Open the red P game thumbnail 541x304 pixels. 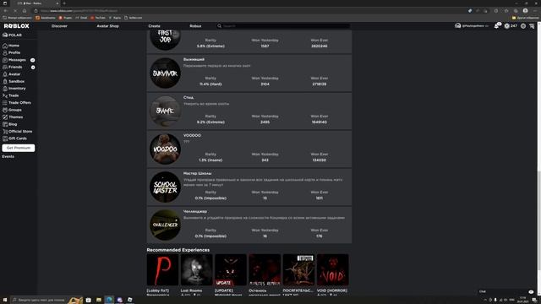(x=162, y=269)
